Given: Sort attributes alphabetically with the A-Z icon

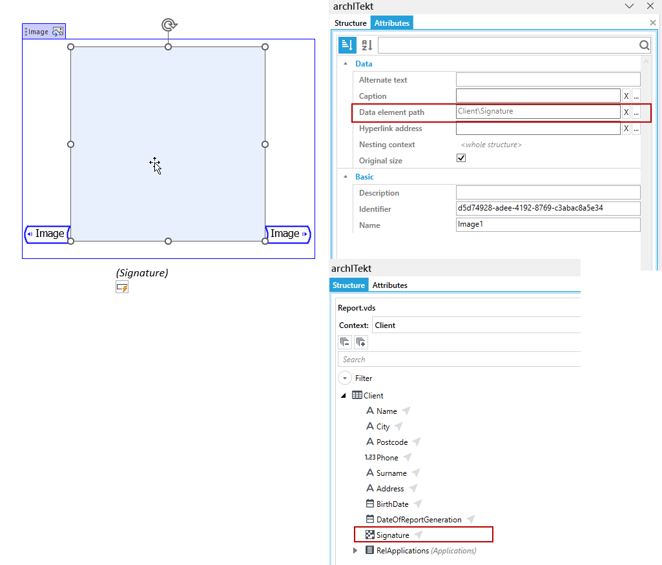Looking at the screenshot, I should click(367, 45).
